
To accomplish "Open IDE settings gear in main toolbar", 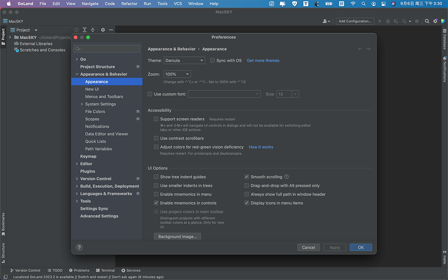I will [435, 21].
